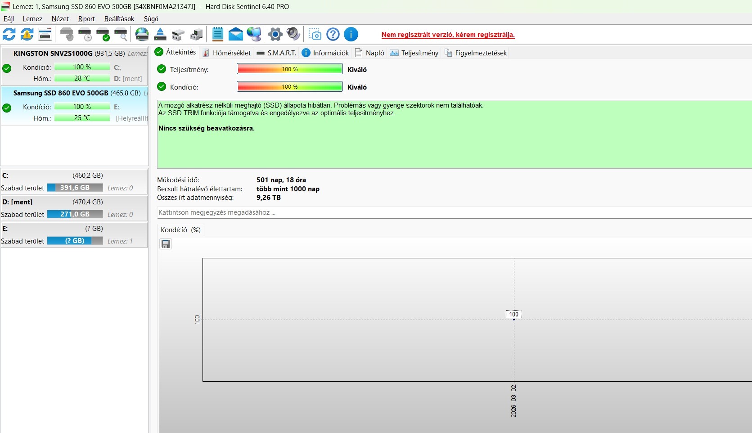Screen dimensions: 752x433
Task: Click the KINGSTON Kondíció 100 % bar
Action: tap(82, 67)
